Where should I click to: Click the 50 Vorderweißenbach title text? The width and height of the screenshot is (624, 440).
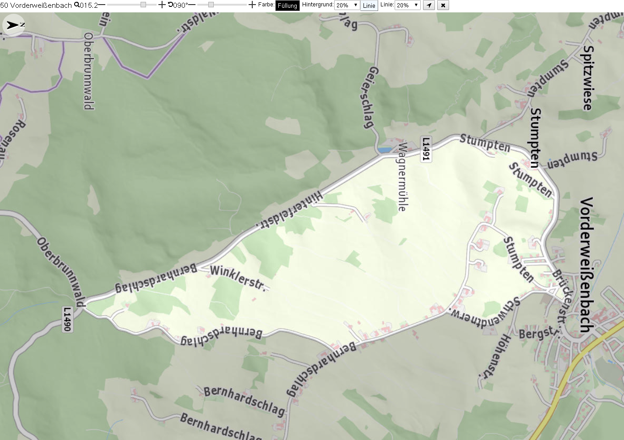(36, 5)
